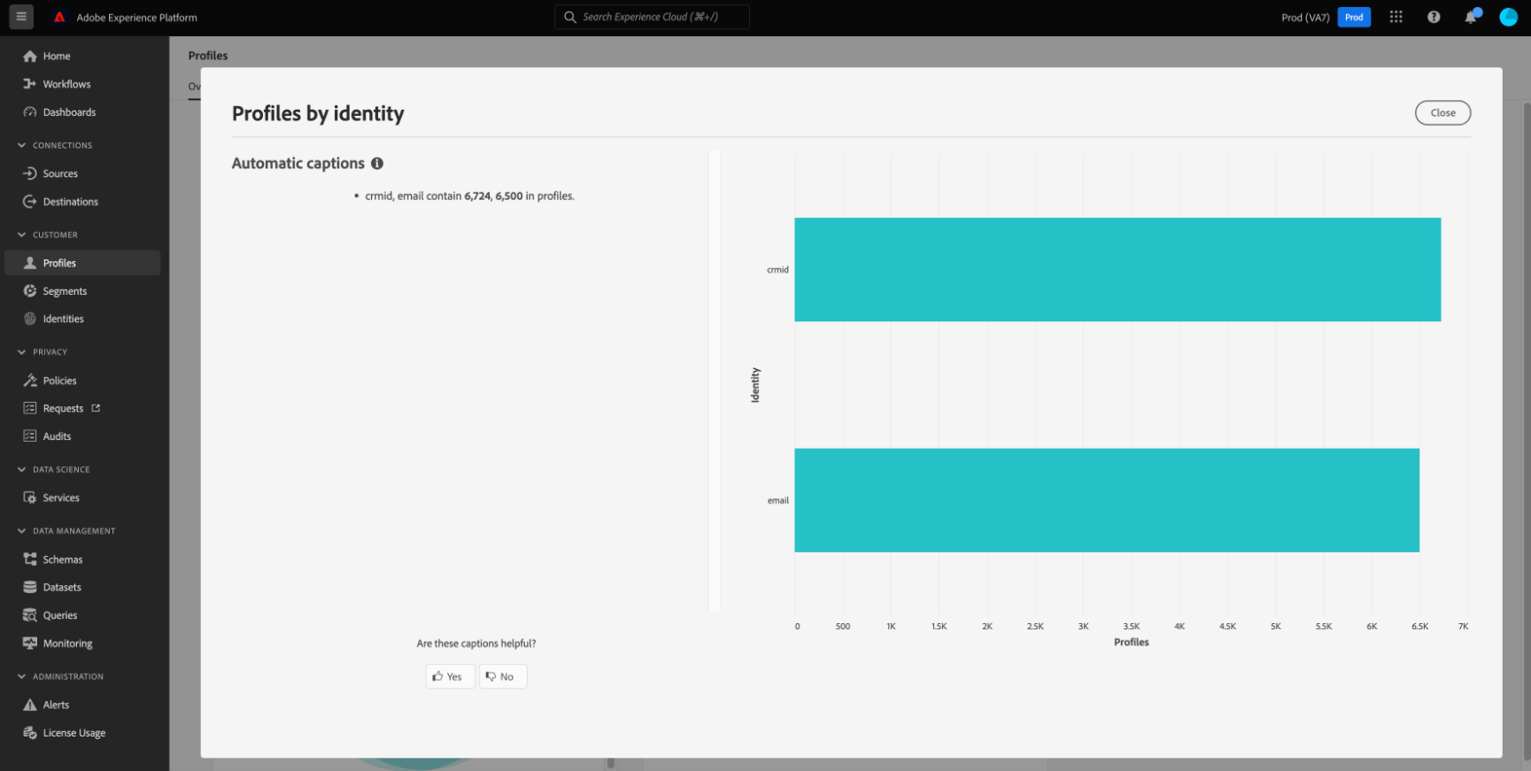The height and width of the screenshot is (771, 1531).
Task: Click the crmid axis label
Action: [x=777, y=270]
